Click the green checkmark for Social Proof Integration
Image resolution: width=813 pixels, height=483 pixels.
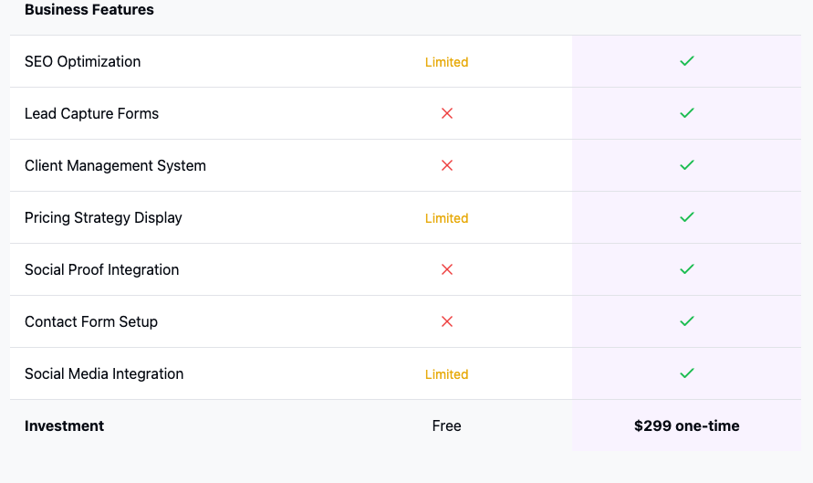tap(686, 269)
